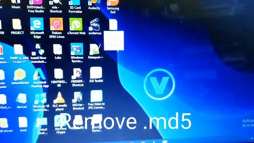Select the boot file icon
Screen dimensions: 254x143
pyautogui.click(x=23, y=124)
